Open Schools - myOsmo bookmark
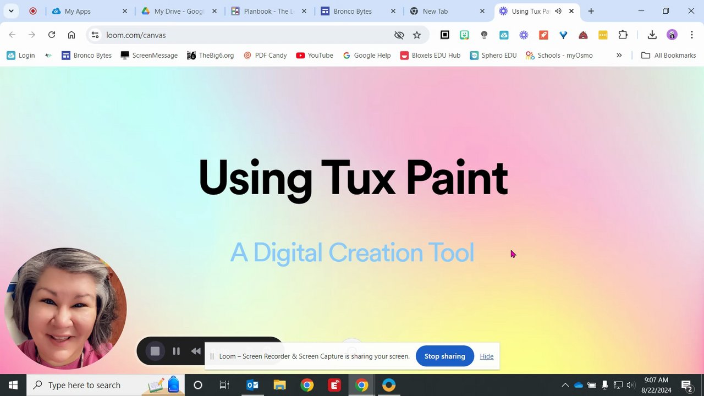The width and height of the screenshot is (704, 396). (559, 55)
